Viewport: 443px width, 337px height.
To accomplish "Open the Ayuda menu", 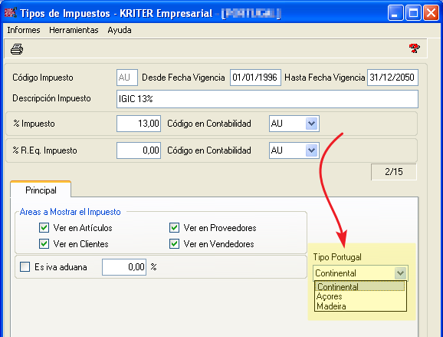I will point(120,30).
